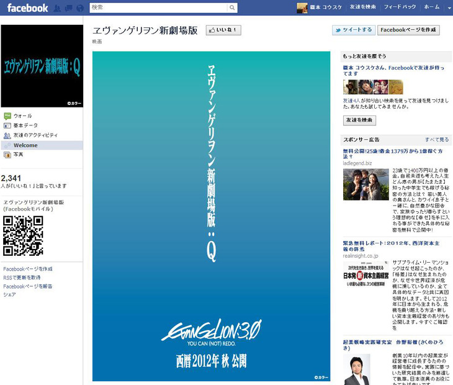Select the Welcome sidebar tab
Screen dimensions: 453x385
(x=42, y=145)
